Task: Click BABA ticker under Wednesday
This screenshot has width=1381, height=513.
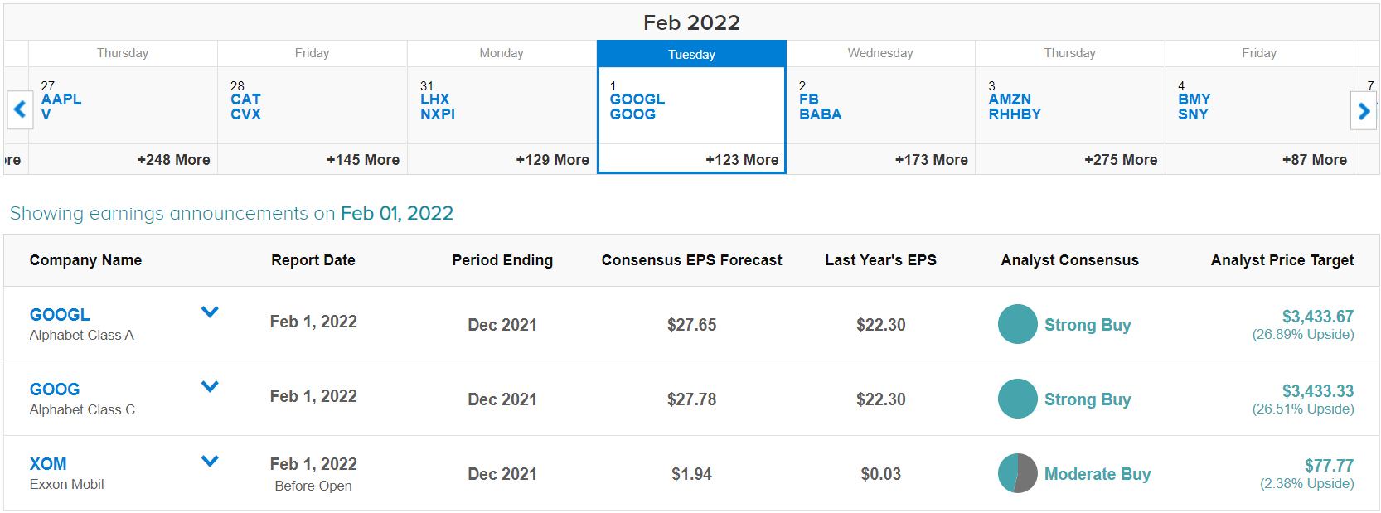Action: click(x=820, y=114)
